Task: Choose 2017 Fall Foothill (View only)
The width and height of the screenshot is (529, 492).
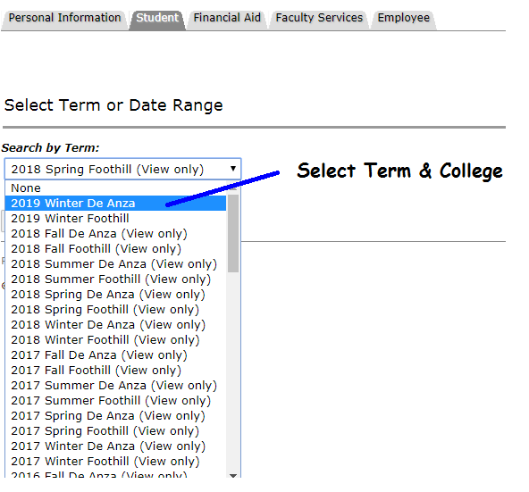Action: (x=115, y=370)
